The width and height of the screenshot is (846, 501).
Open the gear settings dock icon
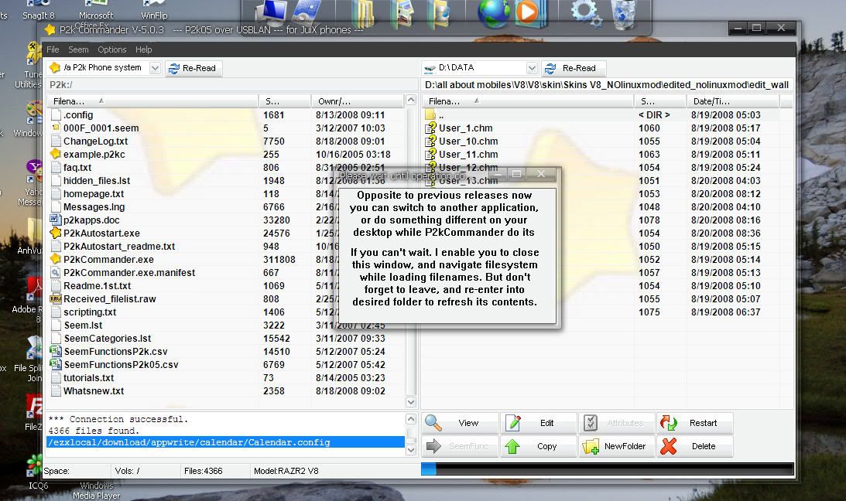coord(587,13)
